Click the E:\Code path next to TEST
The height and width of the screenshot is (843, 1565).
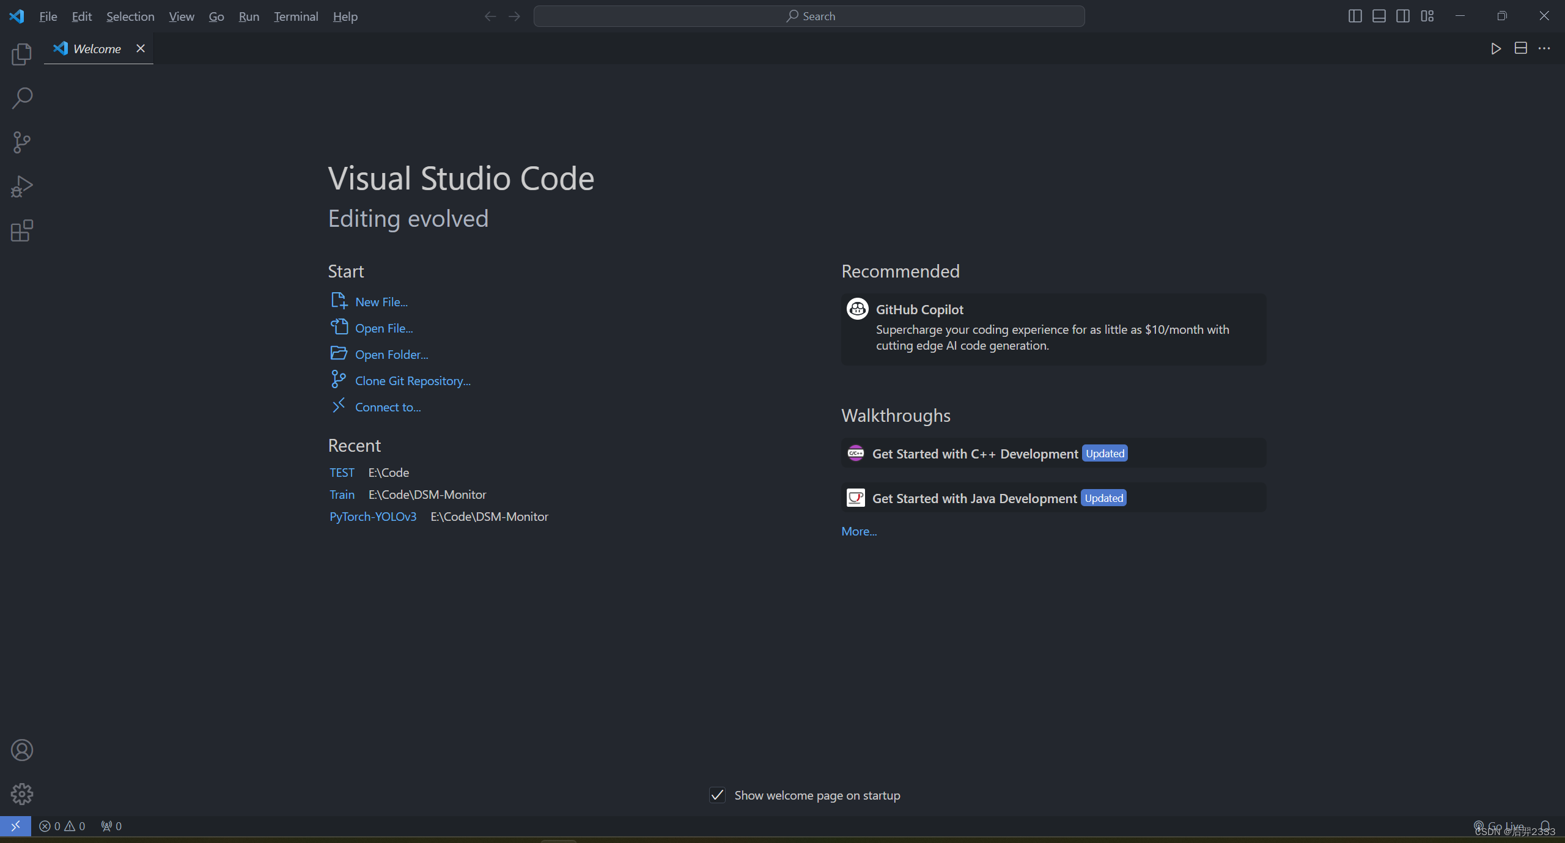tap(389, 473)
